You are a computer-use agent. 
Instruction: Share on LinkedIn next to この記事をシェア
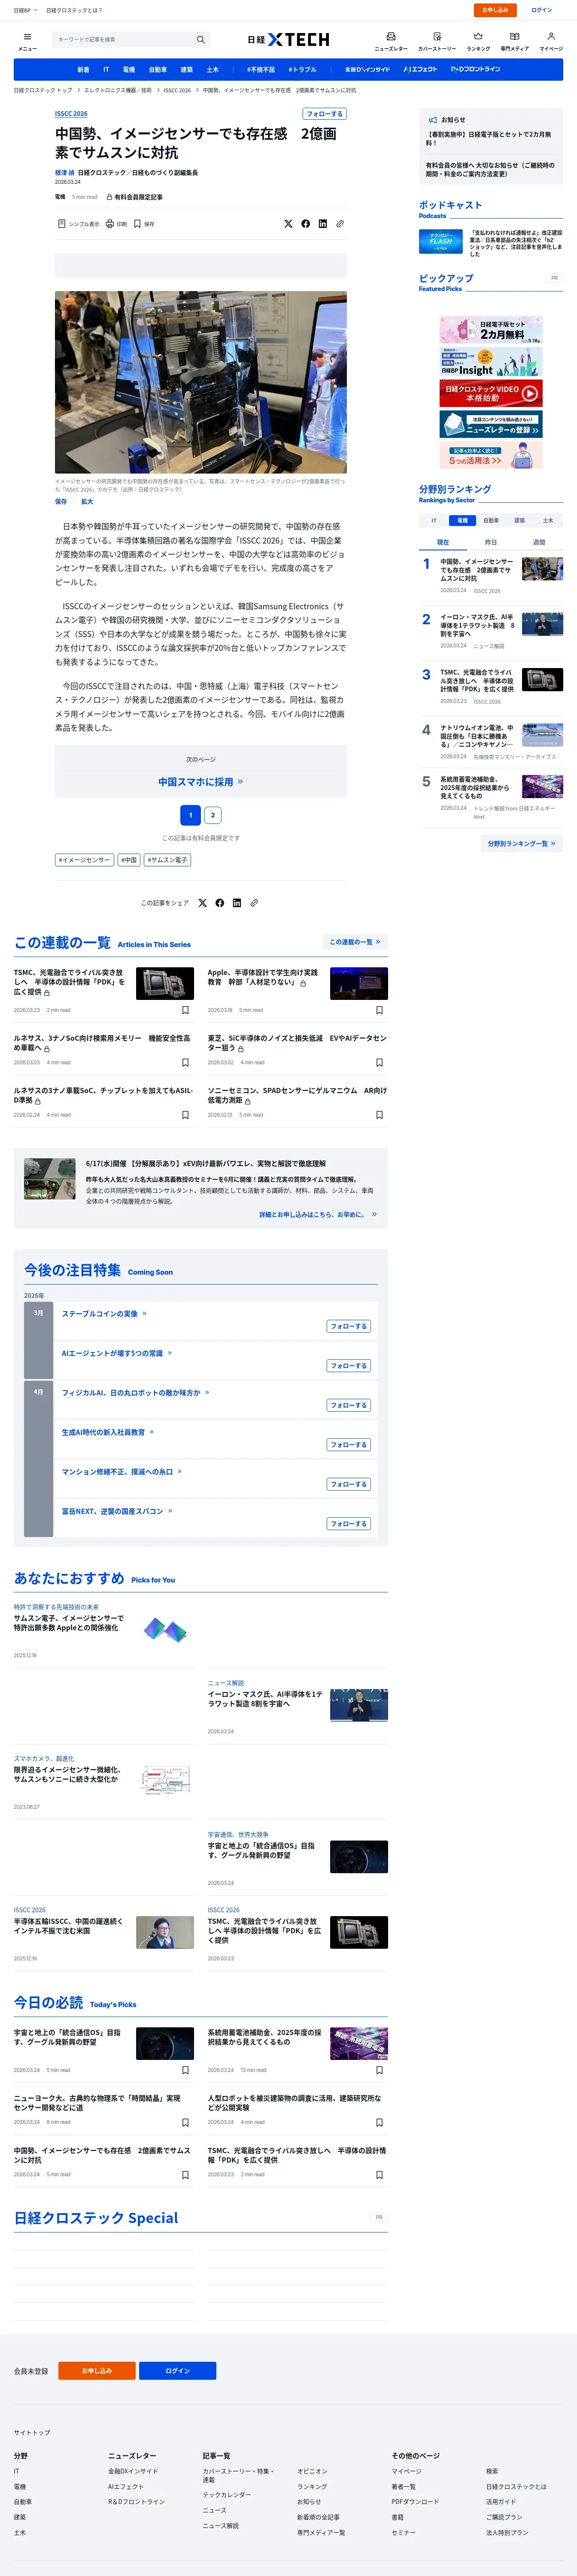[236, 903]
